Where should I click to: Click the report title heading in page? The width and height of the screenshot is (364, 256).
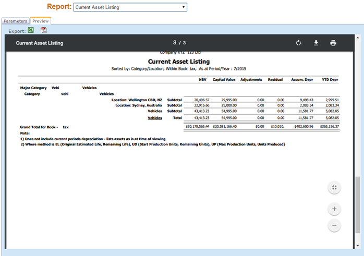pos(179,62)
